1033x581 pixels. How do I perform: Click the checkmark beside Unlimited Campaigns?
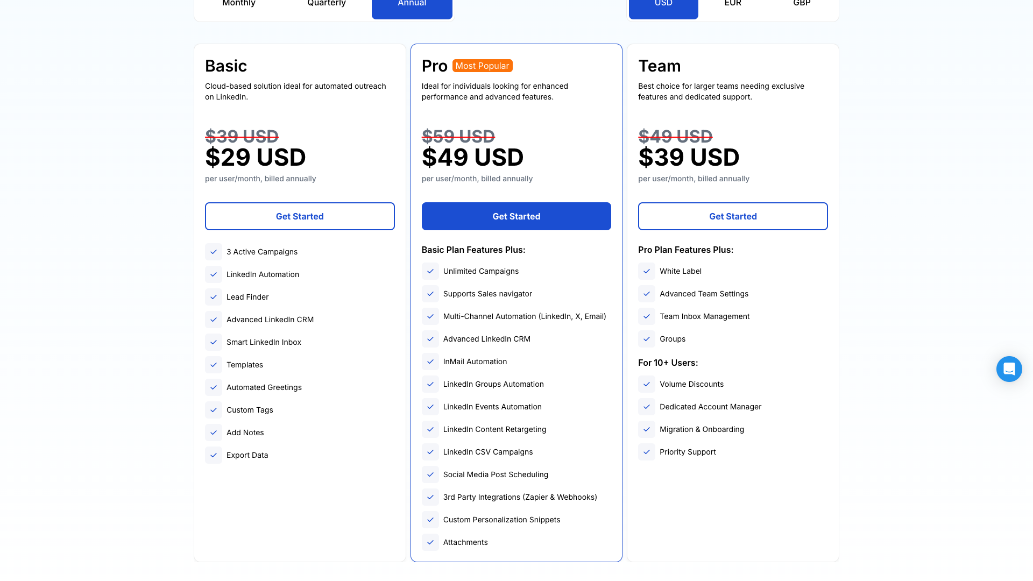(x=430, y=271)
